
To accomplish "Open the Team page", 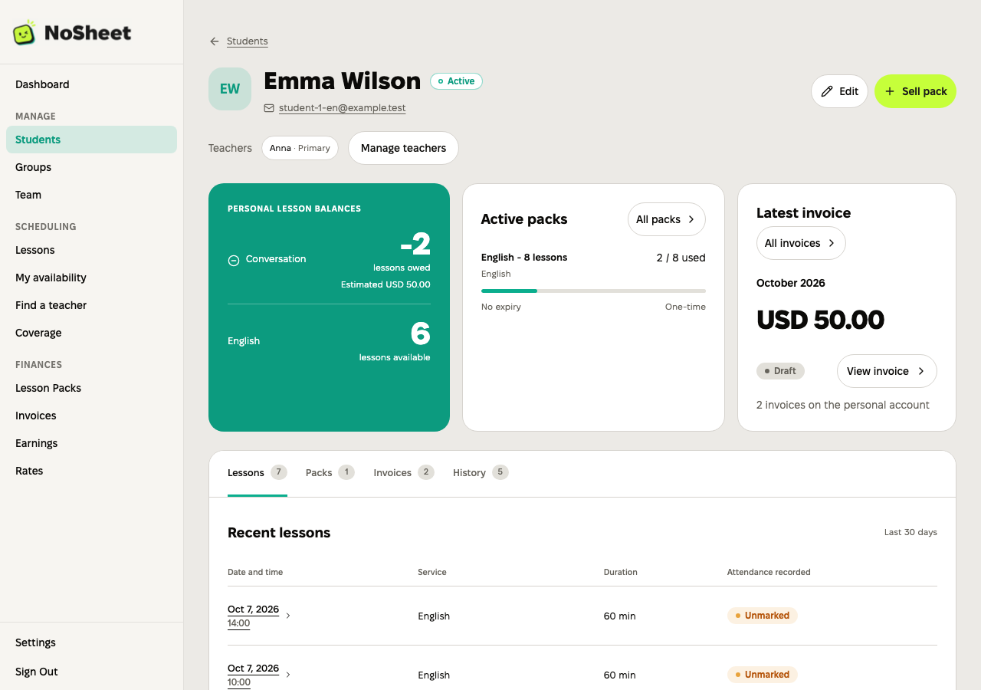I will click(91, 195).
